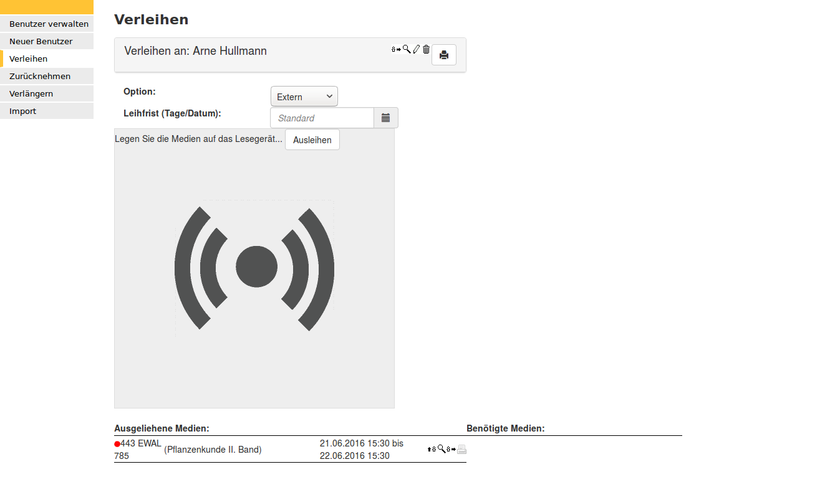Click the Standard date input field
This screenshot has width=835, height=477.
click(322, 117)
